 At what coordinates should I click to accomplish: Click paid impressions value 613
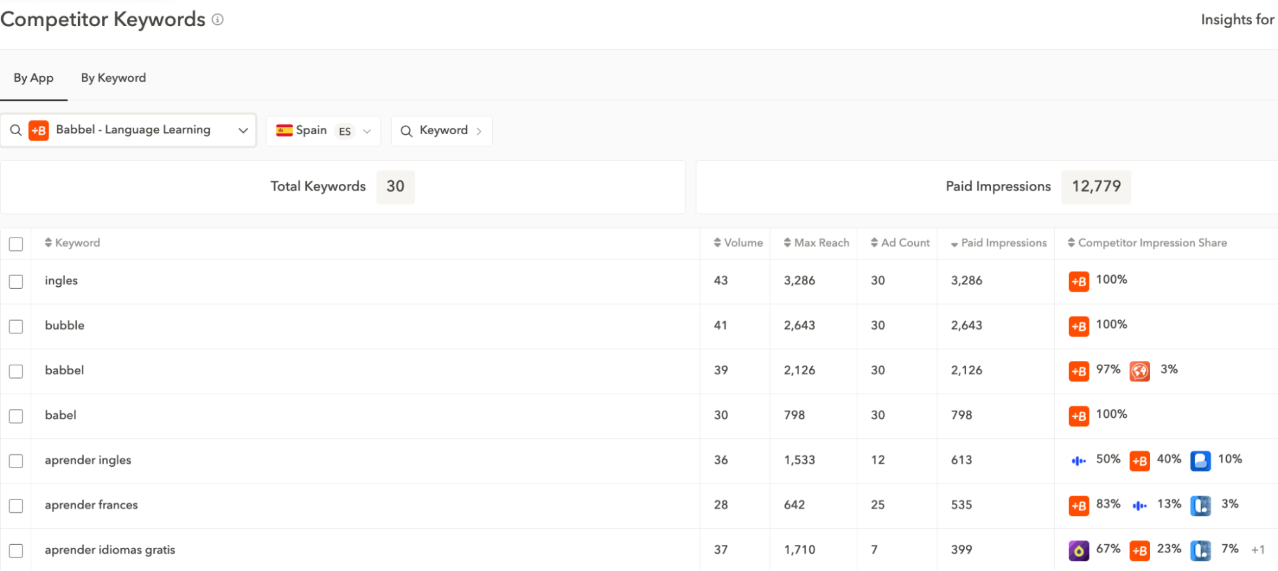click(962, 460)
